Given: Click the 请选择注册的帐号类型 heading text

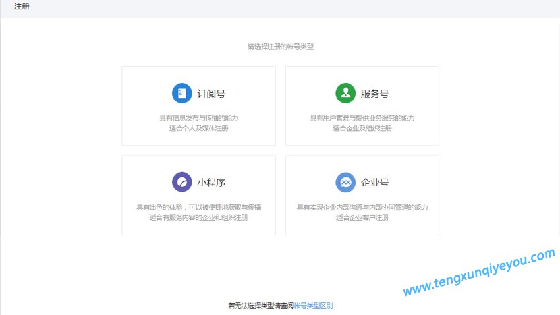Looking at the screenshot, I should pos(281,47).
